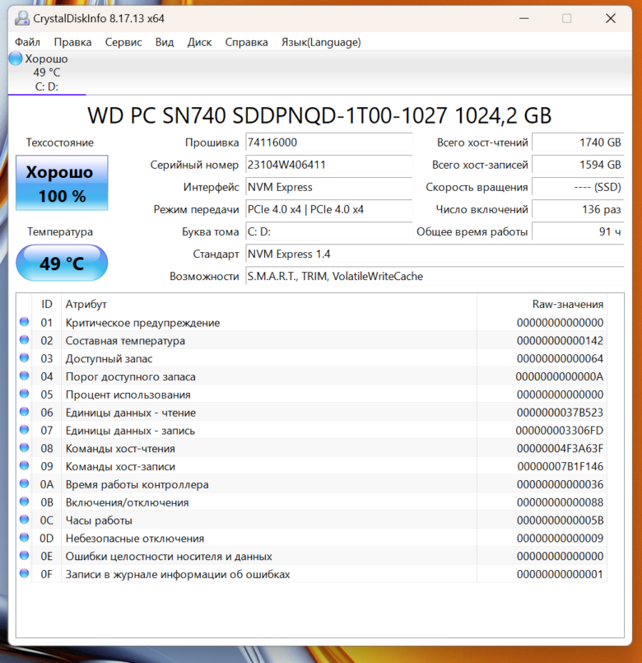Click the status orb of attribute 0A
This screenshot has height=663, width=642.
point(24,483)
